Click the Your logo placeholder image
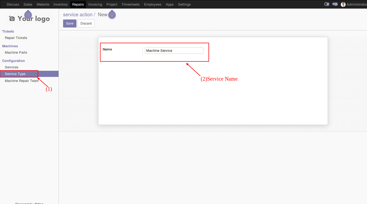Viewport: 367px width, 204px height. pos(29,18)
